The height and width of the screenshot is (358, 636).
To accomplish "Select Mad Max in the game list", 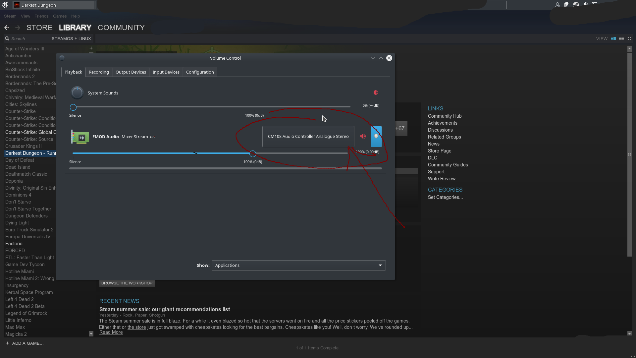I will 15,327.
